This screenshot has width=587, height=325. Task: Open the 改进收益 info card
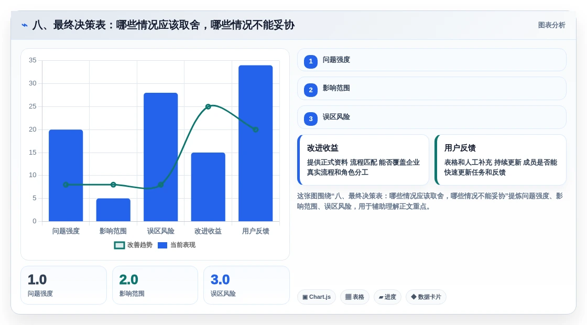[x=363, y=160]
